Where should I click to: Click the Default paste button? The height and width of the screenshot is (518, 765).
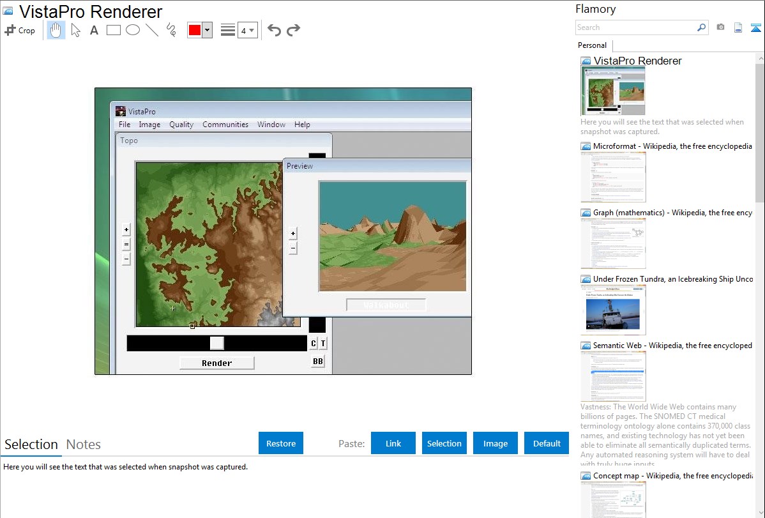pos(547,443)
